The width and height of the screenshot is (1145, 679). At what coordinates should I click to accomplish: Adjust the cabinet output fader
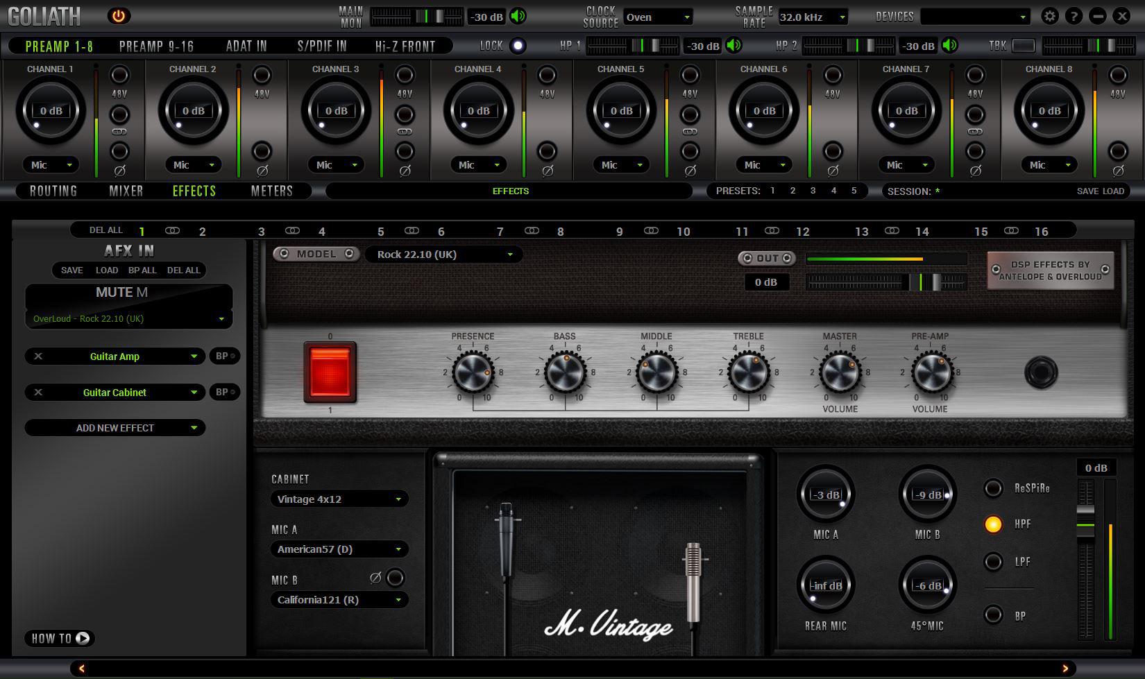[1085, 559]
